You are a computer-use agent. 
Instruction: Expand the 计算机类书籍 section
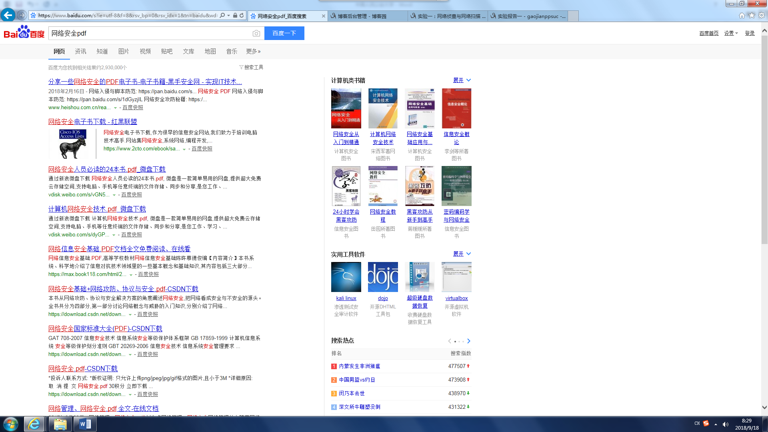coord(462,80)
